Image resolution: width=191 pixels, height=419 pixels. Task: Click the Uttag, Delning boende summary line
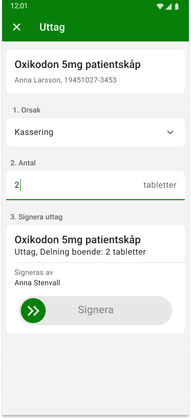click(x=80, y=252)
